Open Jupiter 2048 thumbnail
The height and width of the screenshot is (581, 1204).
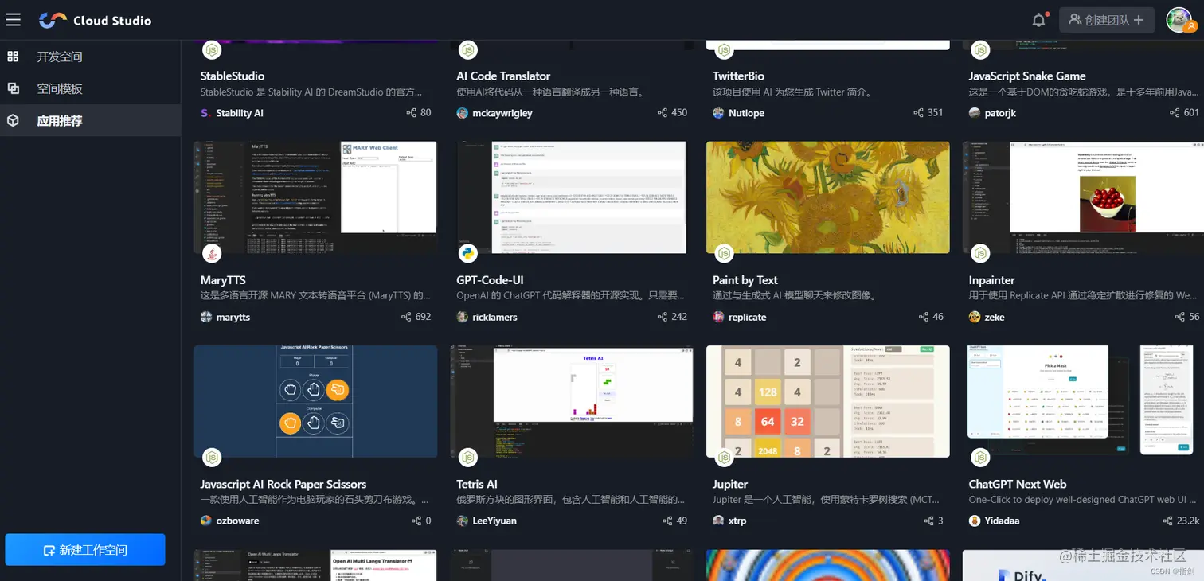coord(828,401)
